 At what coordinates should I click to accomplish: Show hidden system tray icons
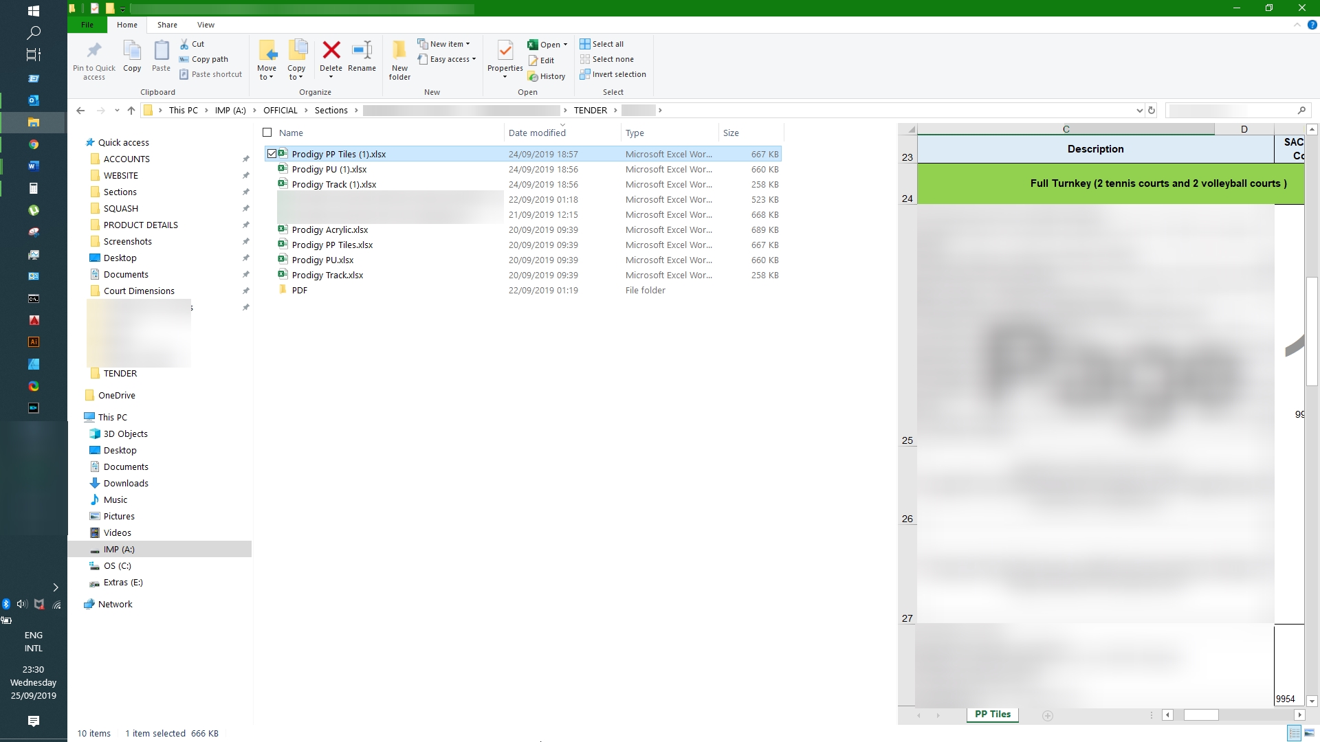point(56,587)
